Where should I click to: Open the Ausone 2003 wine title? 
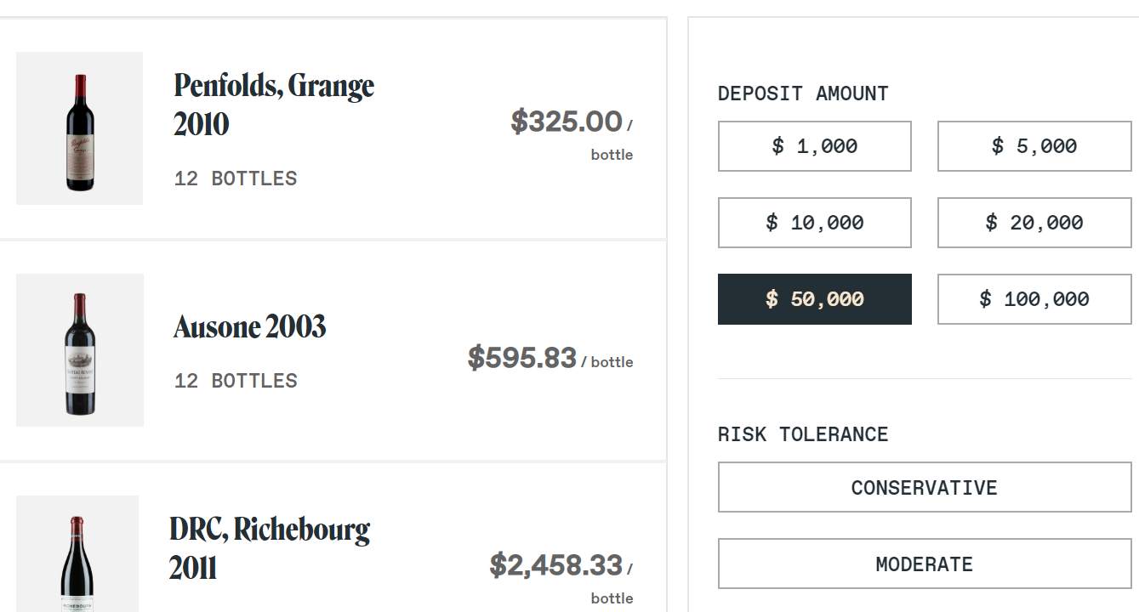[250, 326]
